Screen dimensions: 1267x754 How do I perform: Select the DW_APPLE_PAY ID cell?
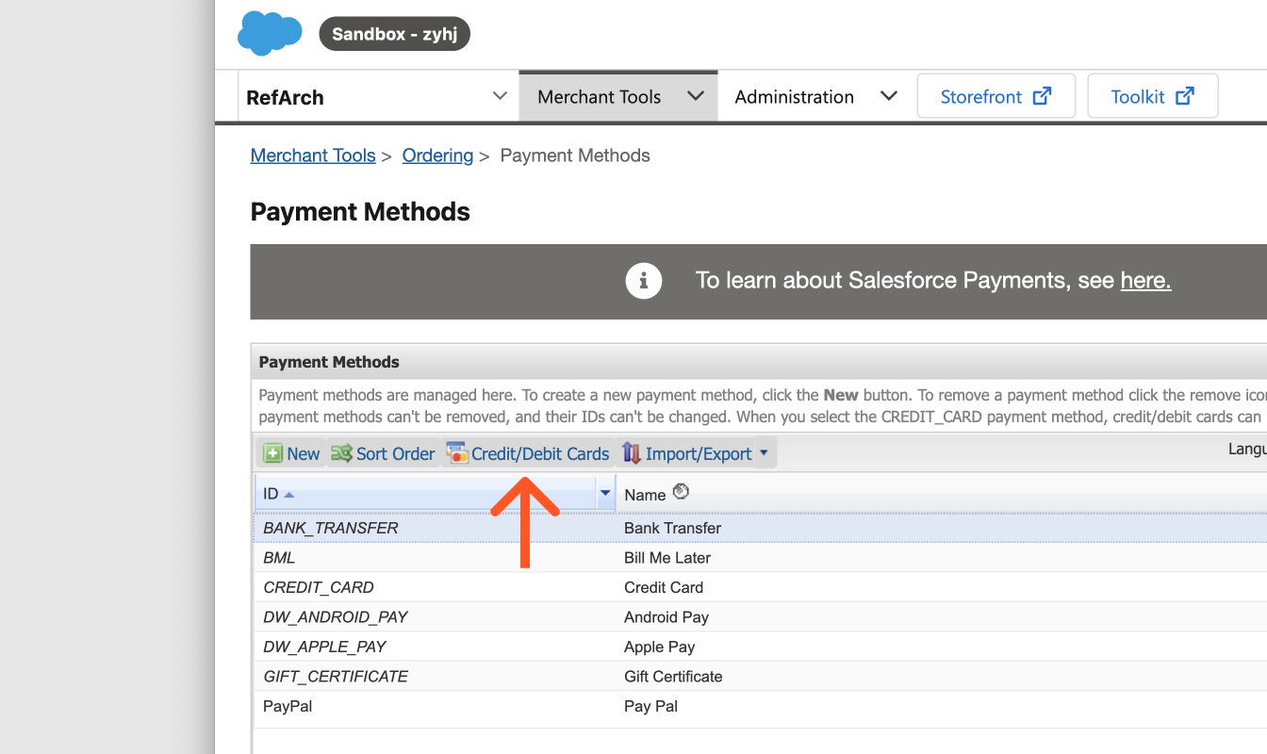point(325,647)
